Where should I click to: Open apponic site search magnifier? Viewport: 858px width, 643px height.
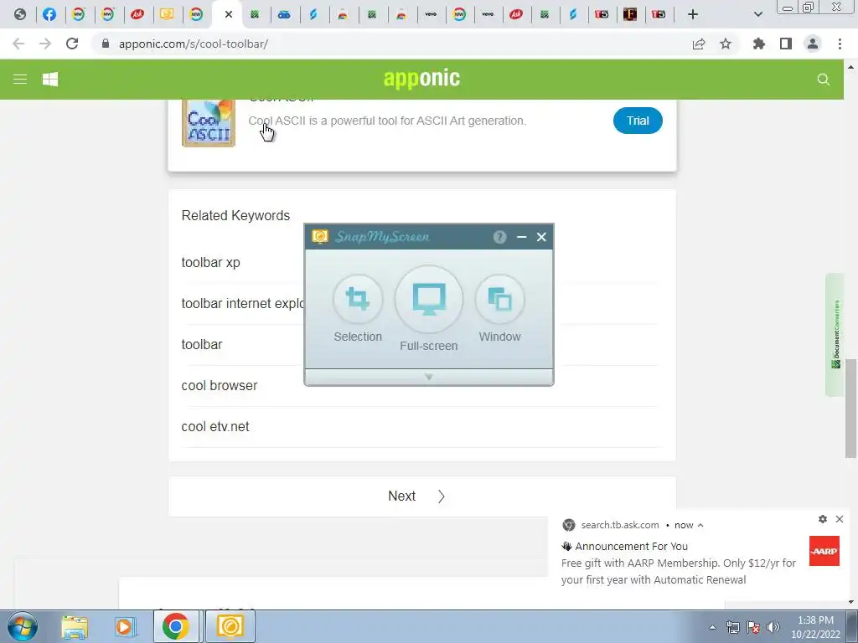coord(823,80)
